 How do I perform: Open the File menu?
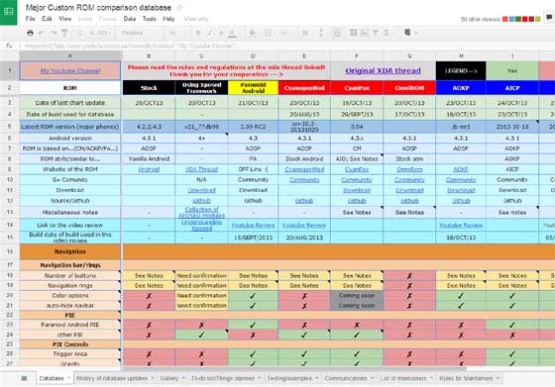(30, 19)
